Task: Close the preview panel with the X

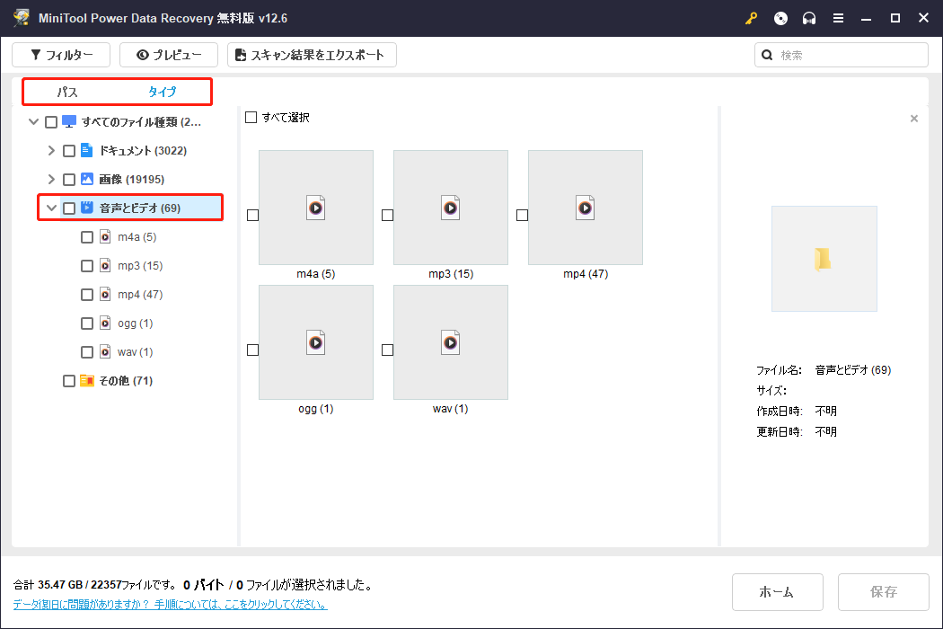Action: pyautogui.click(x=914, y=119)
